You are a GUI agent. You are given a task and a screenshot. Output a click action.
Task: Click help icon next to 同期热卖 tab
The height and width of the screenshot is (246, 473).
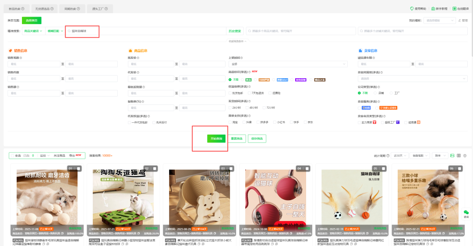point(78,9)
